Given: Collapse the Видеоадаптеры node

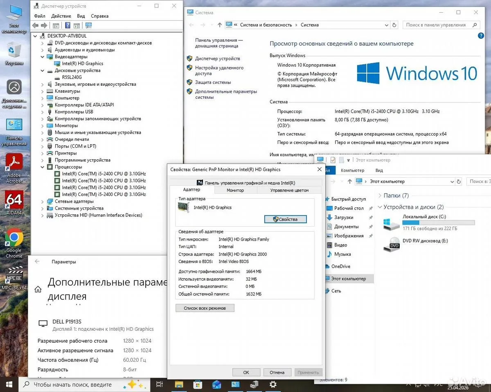Looking at the screenshot, I should tap(43, 57).
